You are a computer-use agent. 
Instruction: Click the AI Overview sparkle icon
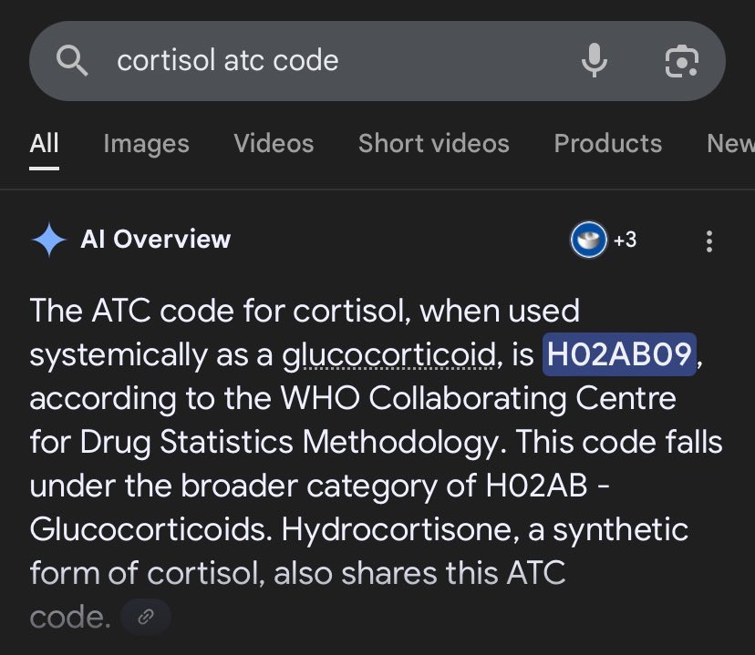click(x=48, y=241)
